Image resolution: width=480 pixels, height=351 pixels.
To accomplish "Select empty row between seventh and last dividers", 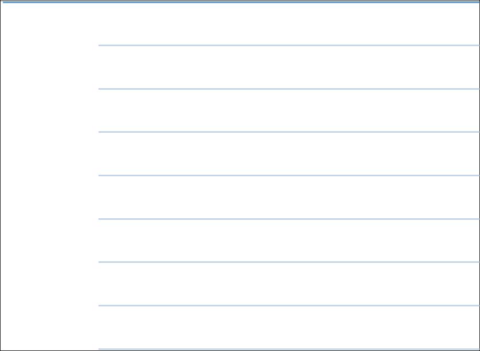I will coord(289,327).
